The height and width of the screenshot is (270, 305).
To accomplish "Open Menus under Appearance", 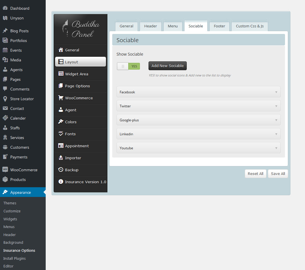I will pos(9,227).
